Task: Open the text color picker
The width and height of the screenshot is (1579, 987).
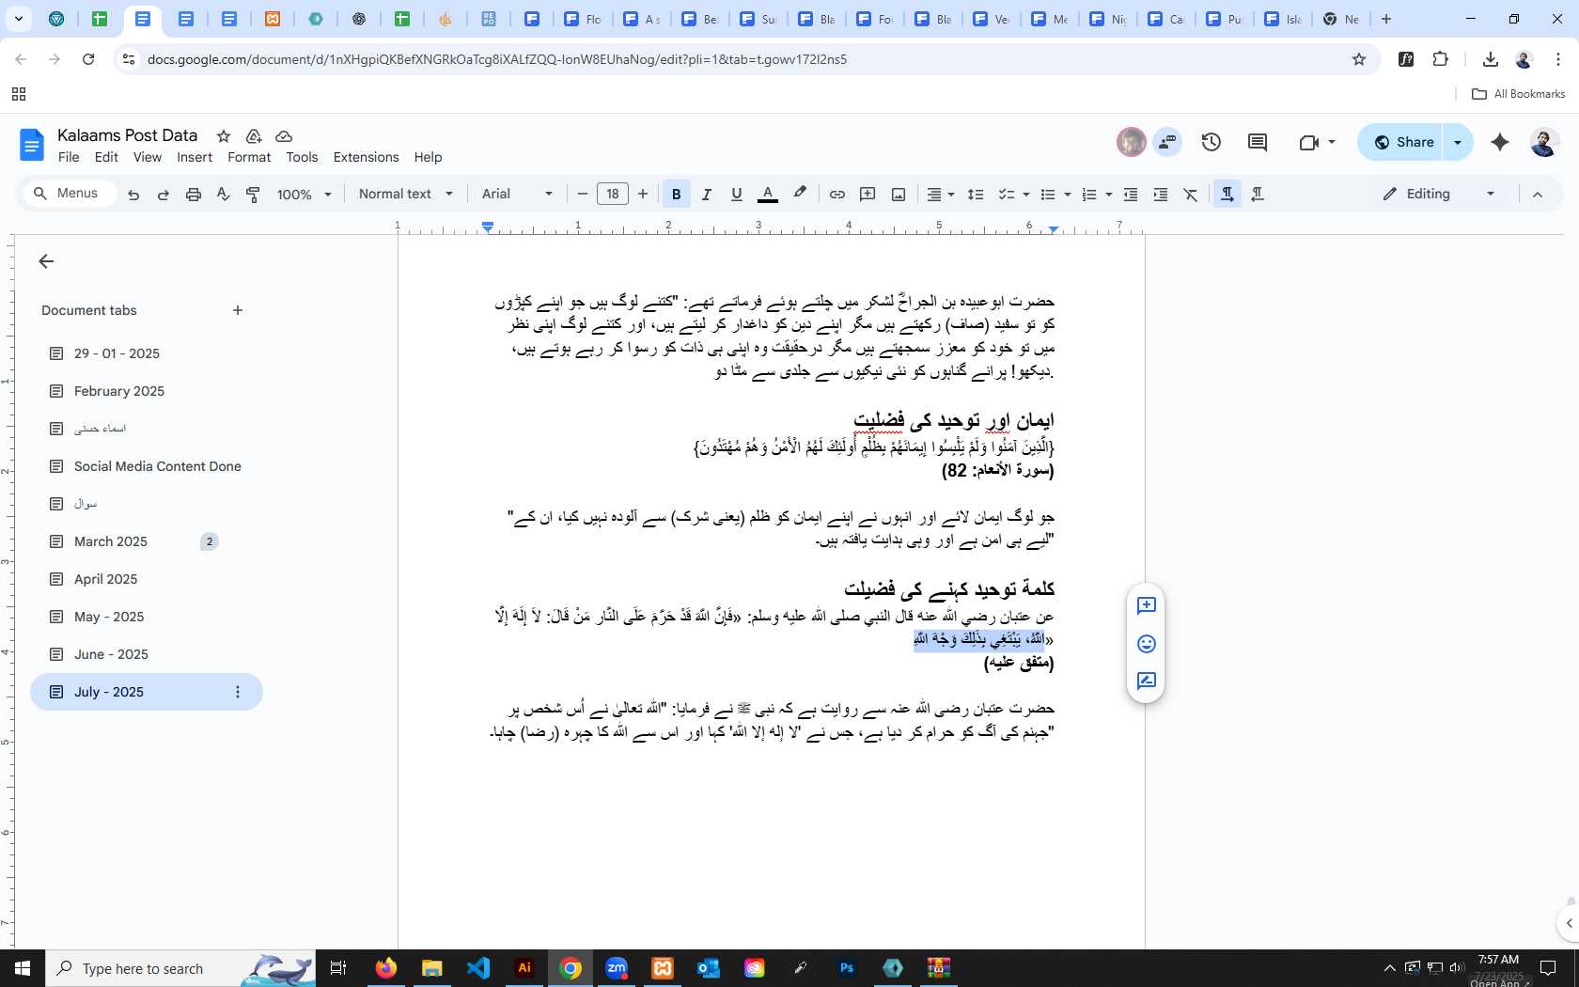Action: 768,195
